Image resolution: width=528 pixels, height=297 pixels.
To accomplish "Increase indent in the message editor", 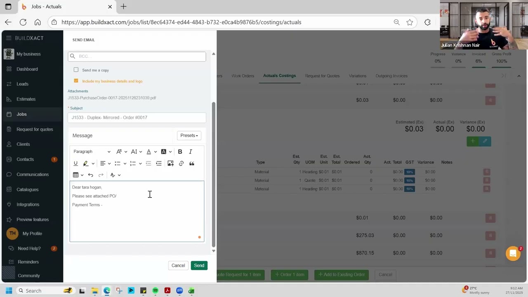I will pos(159,164).
